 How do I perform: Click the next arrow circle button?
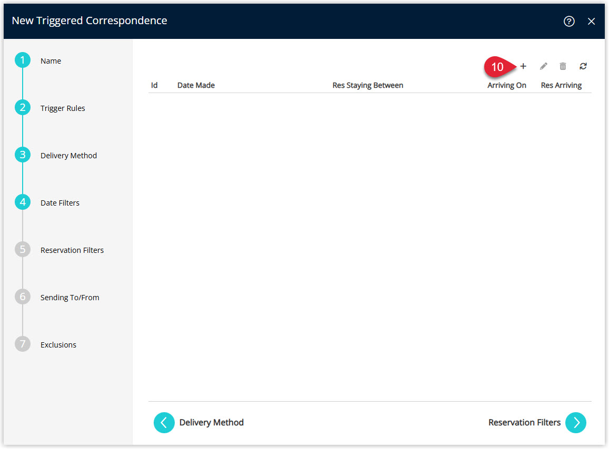(576, 423)
